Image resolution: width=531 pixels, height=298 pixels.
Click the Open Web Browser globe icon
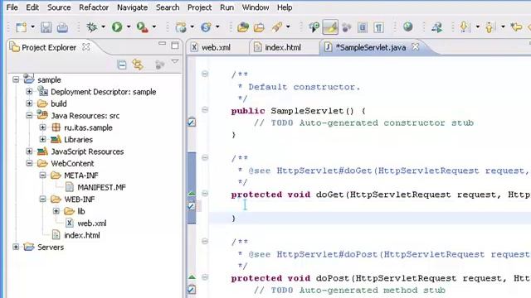[x=408, y=26]
